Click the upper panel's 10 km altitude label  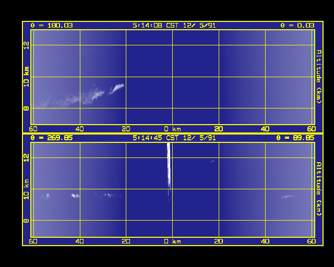click(x=26, y=77)
